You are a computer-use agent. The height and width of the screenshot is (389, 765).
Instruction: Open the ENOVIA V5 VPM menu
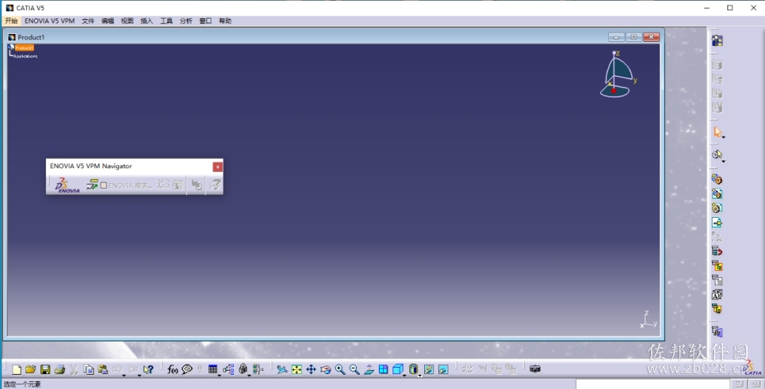50,21
